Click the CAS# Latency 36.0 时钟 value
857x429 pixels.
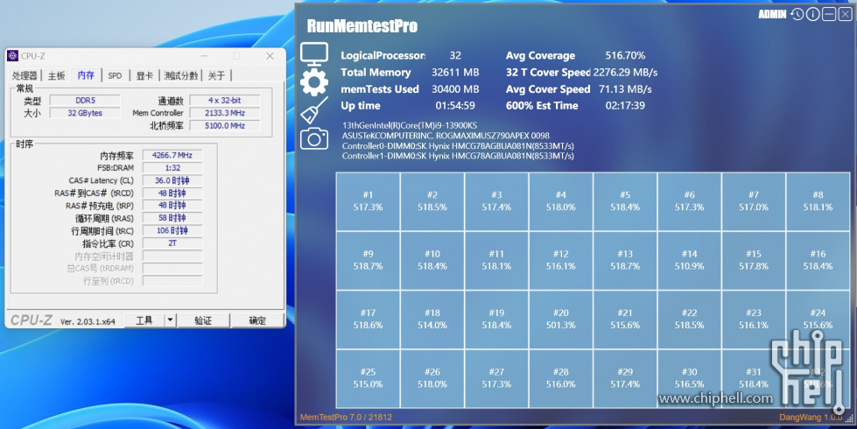tap(172, 180)
